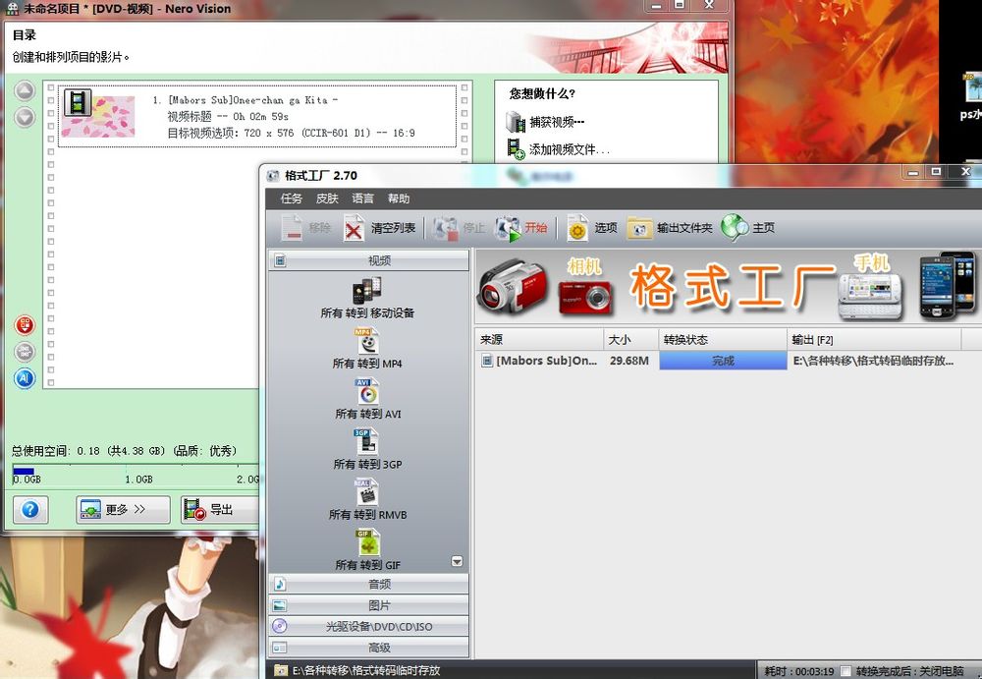Select the Onee-chan ga Kita video thumbnail

(99, 115)
